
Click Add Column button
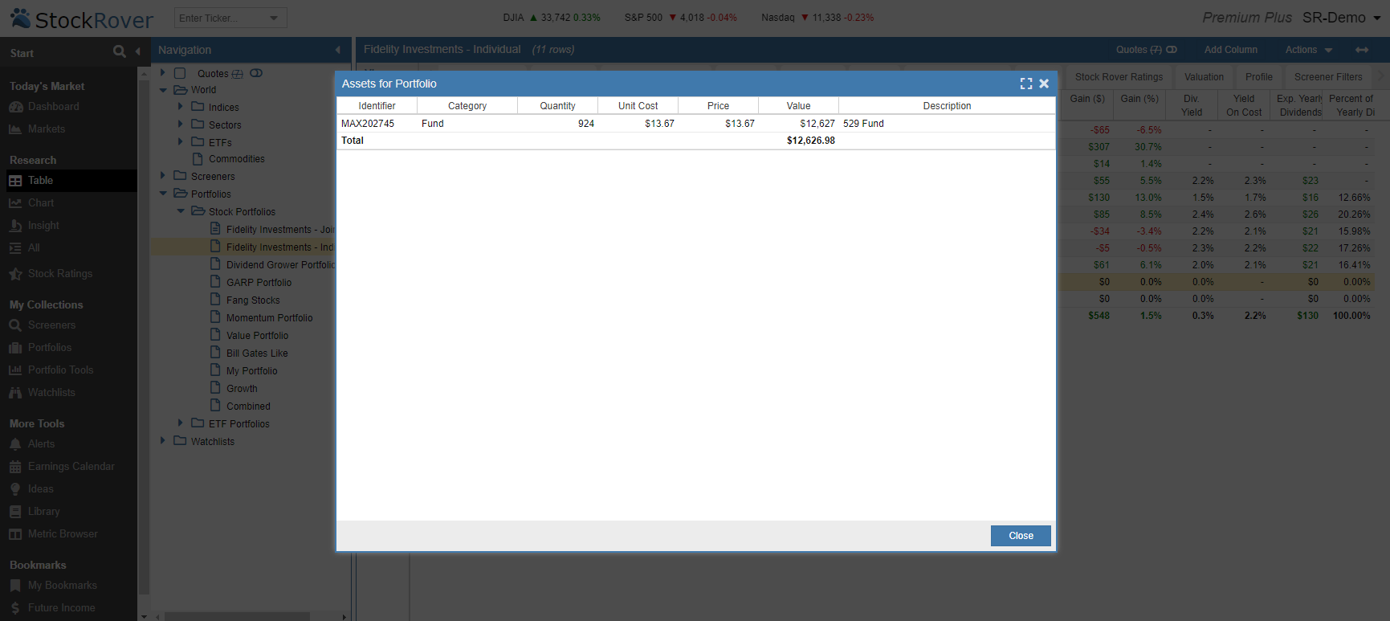(1230, 50)
